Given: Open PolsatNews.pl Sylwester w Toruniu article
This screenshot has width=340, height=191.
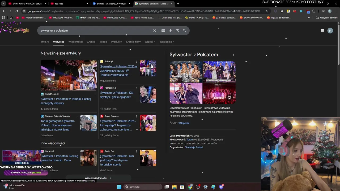Looking at the screenshot, I should point(66,101).
